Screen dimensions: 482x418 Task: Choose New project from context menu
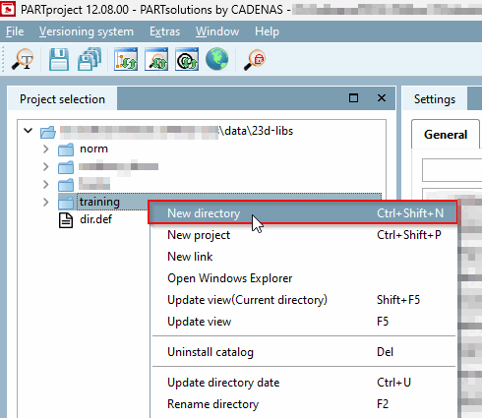pyautogui.click(x=304, y=235)
